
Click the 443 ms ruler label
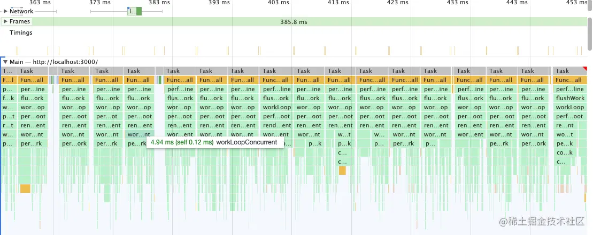pyautogui.click(x=517, y=3)
